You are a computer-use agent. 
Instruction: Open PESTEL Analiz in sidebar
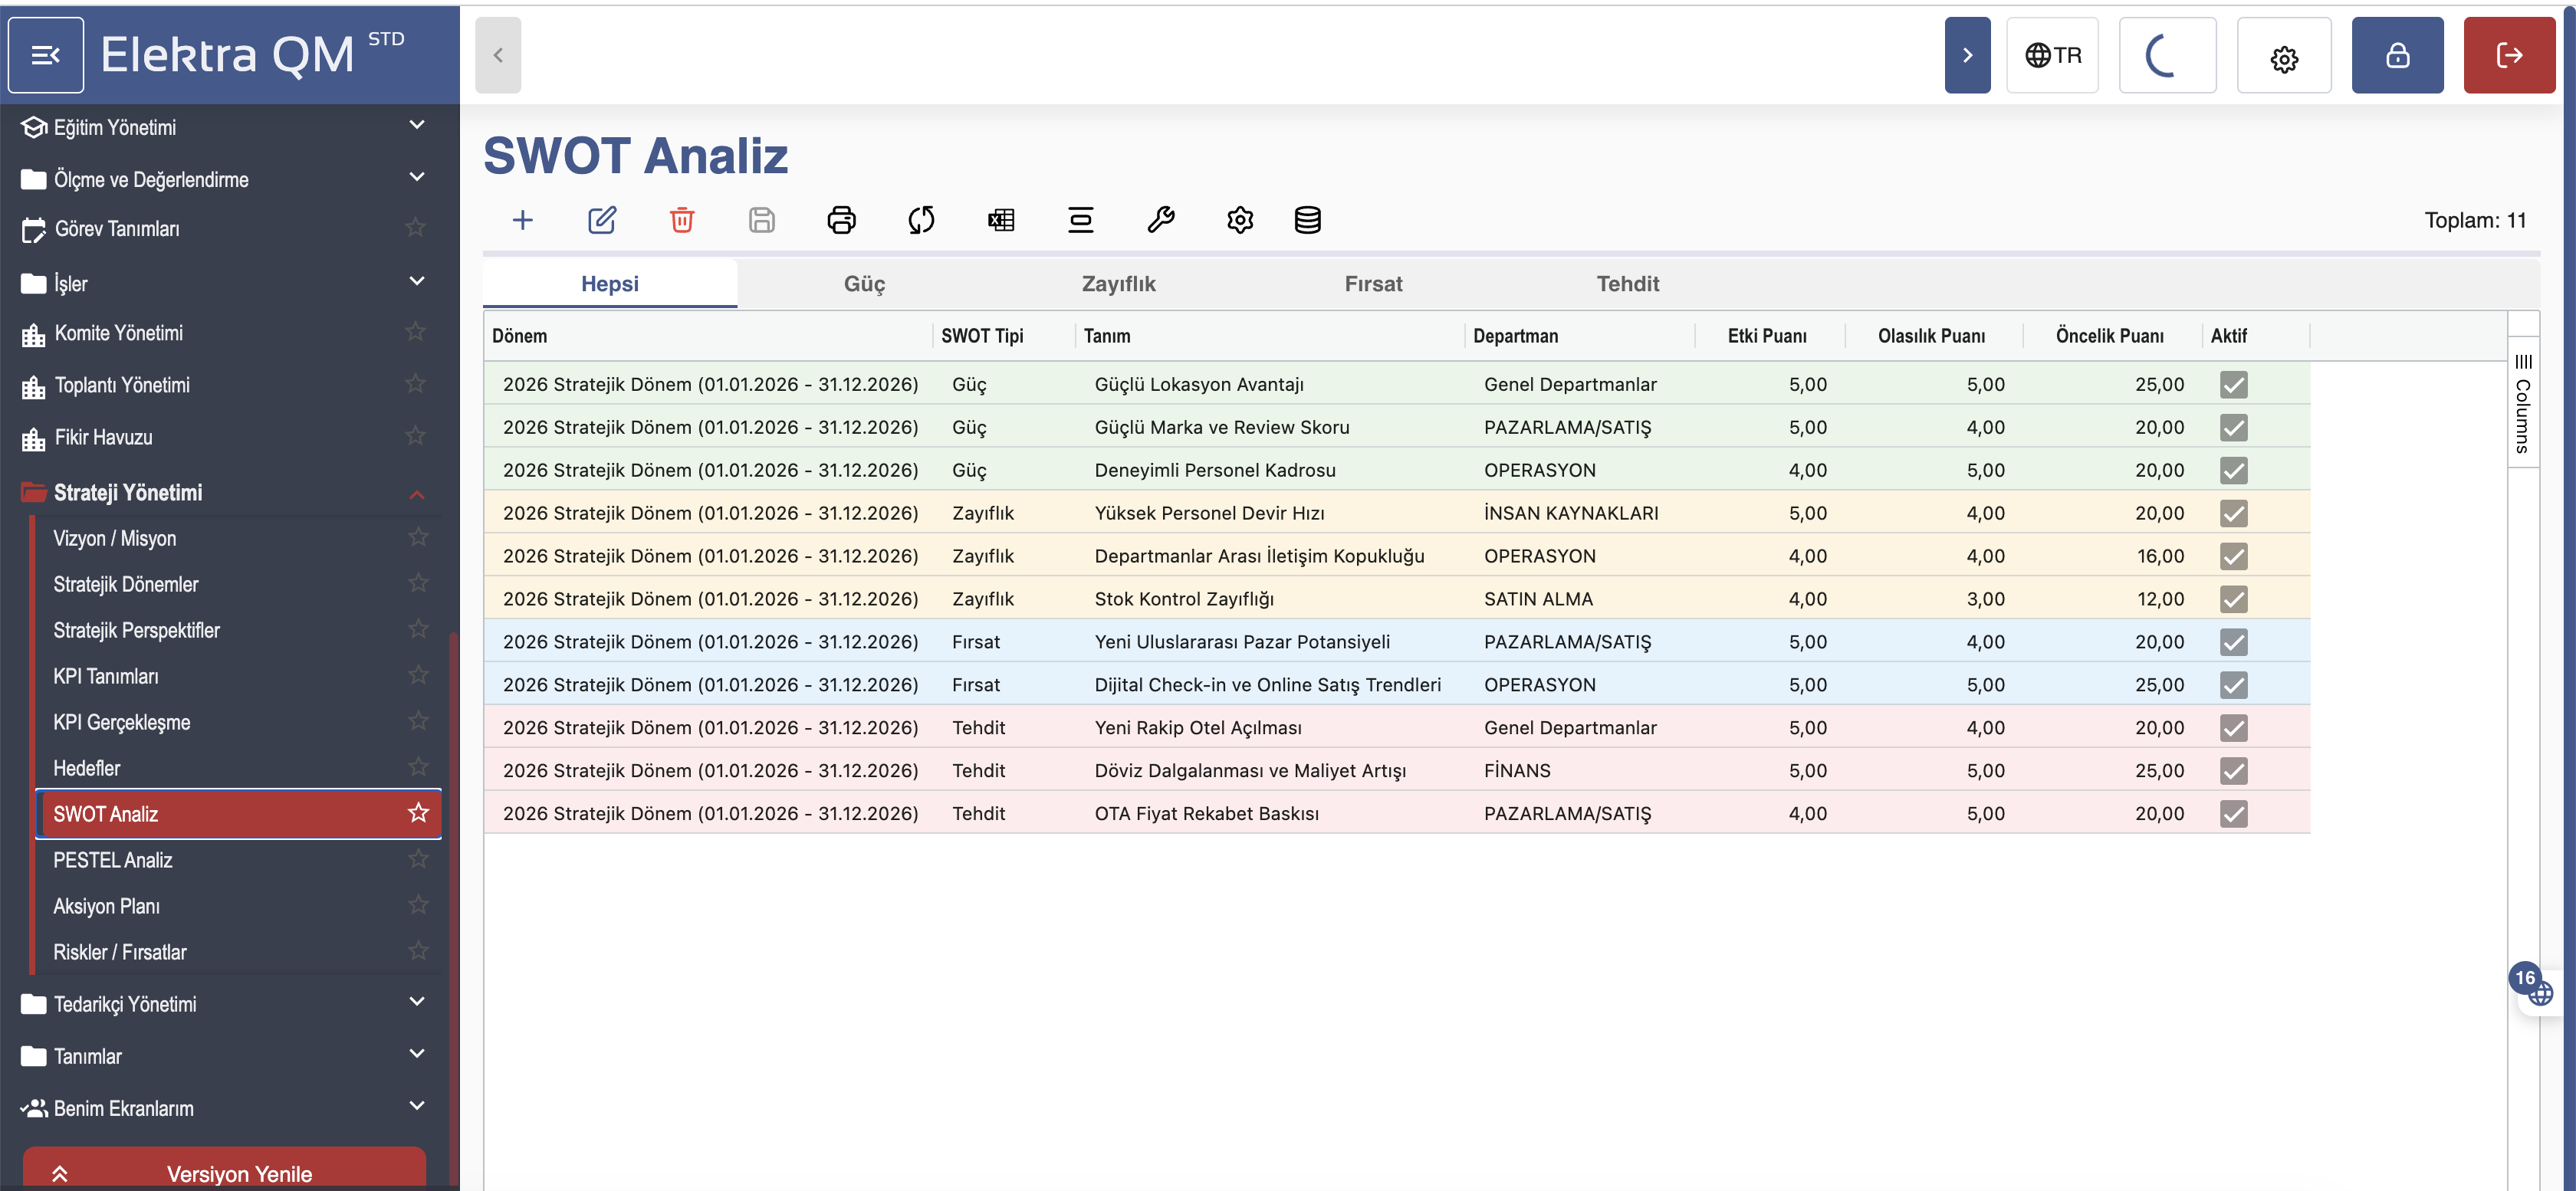113,860
